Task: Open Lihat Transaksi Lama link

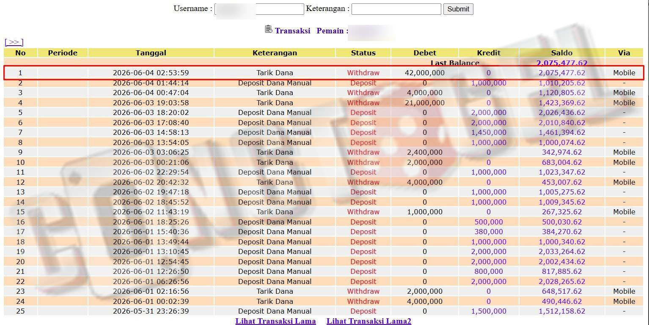Action: coord(275,321)
